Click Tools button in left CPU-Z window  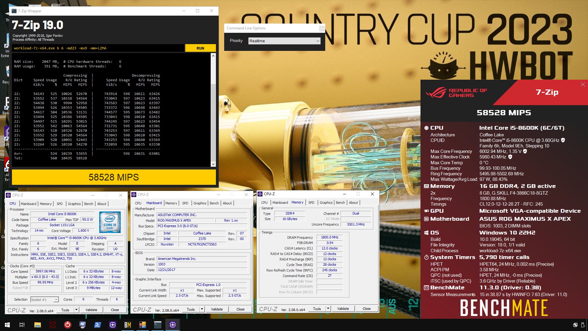point(65,310)
